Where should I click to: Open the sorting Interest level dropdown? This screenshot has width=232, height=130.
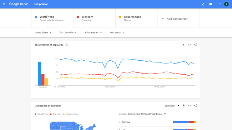[147, 114]
